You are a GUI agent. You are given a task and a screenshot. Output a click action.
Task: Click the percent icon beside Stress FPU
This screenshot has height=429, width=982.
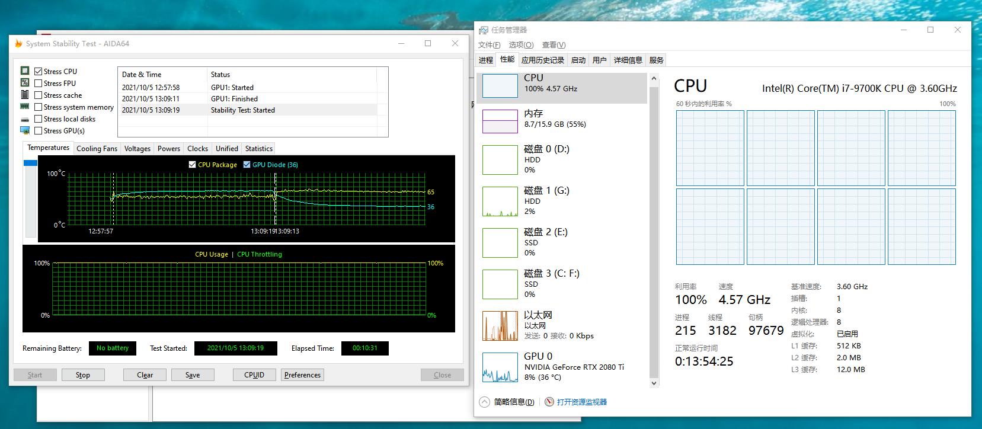25,83
